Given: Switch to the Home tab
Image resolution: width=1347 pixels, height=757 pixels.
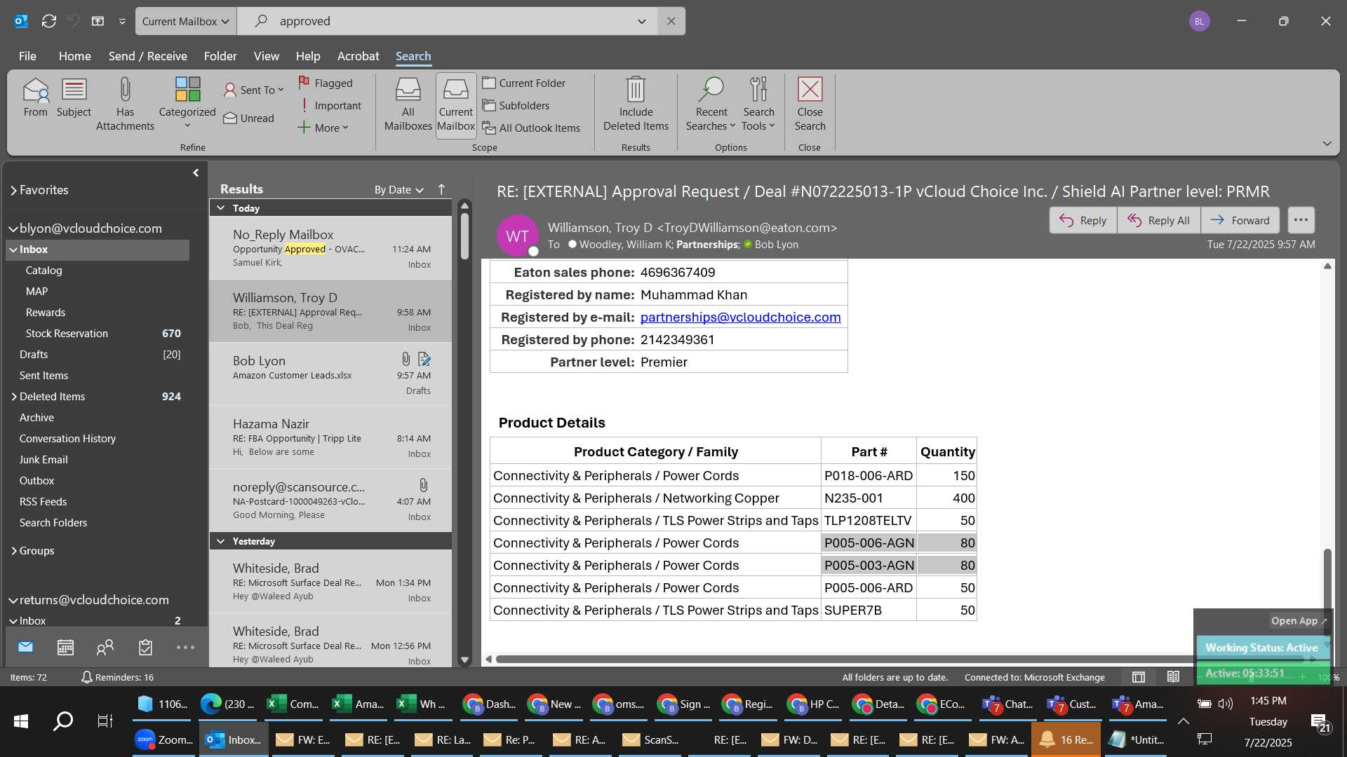Looking at the screenshot, I should tap(74, 56).
